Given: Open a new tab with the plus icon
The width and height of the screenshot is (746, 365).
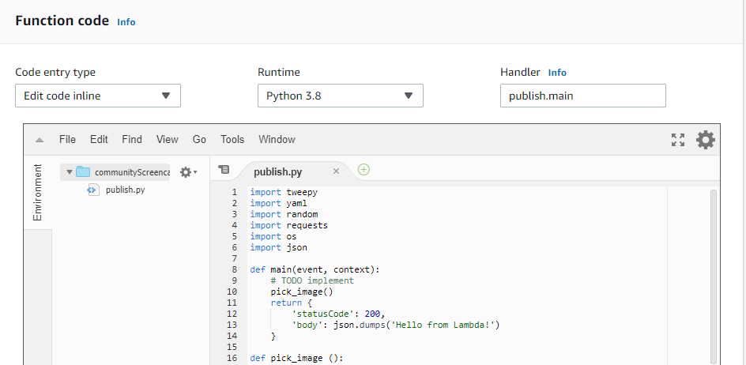Looking at the screenshot, I should pyautogui.click(x=364, y=169).
